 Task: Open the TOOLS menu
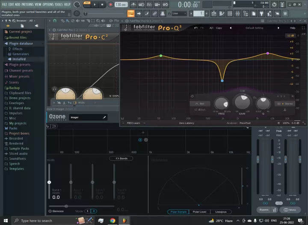pos(59,4)
